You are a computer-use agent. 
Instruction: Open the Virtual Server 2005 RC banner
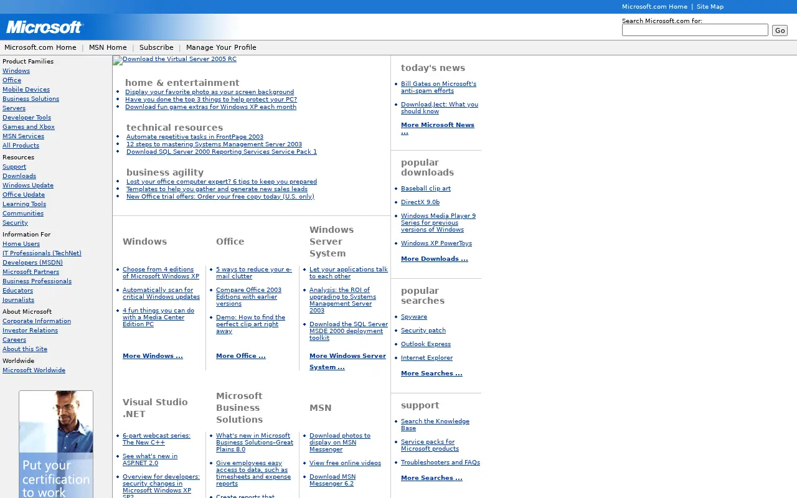[174, 59]
